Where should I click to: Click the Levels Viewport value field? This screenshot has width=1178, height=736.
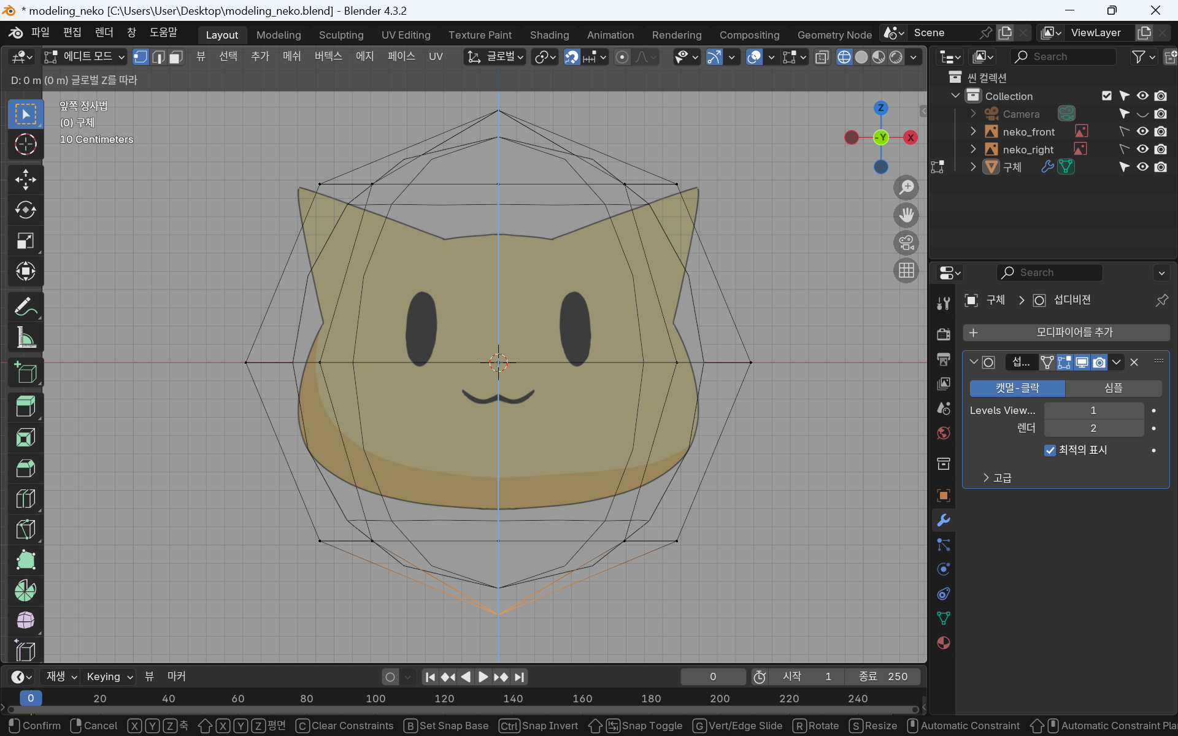pos(1093,410)
